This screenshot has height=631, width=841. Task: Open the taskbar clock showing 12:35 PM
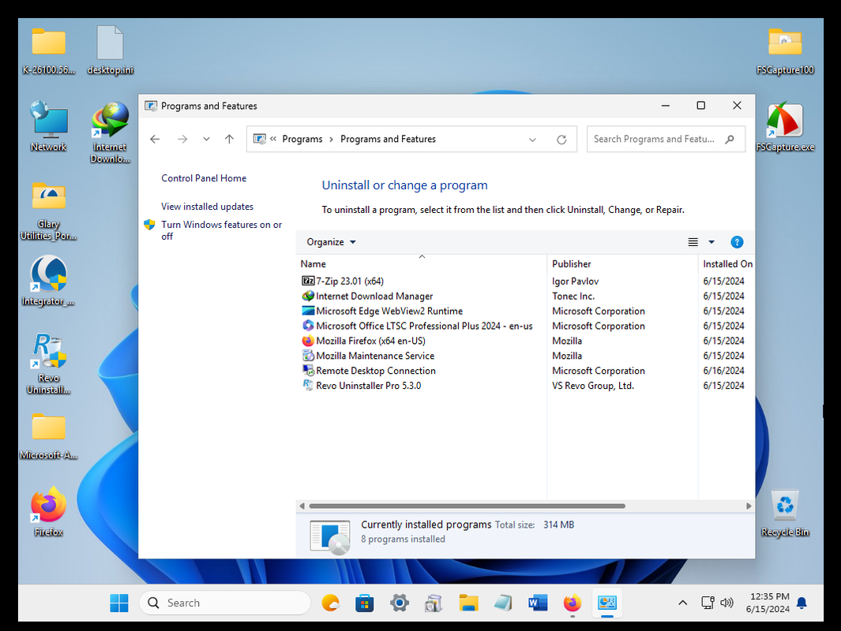768,603
